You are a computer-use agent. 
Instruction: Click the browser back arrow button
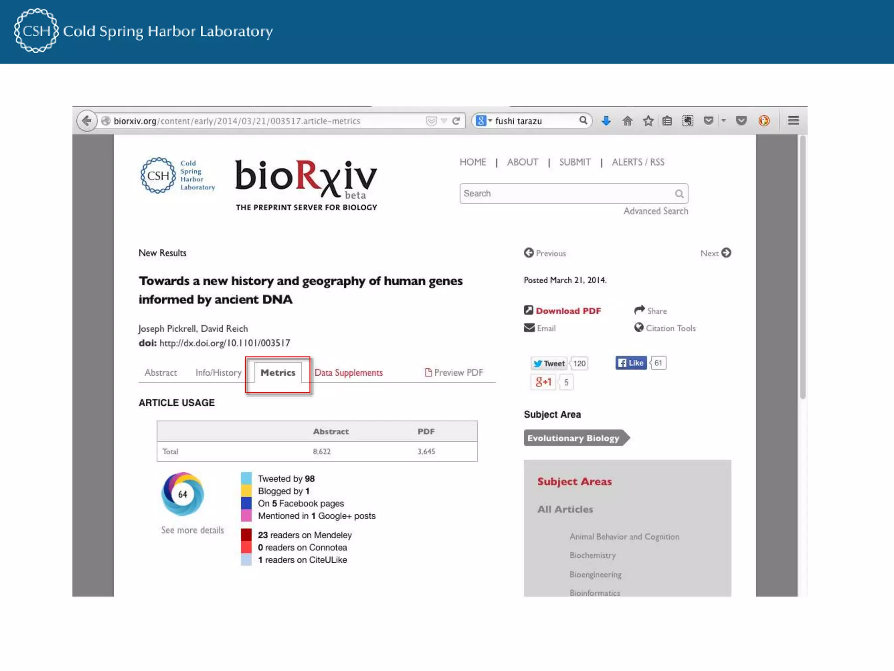coord(86,121)
